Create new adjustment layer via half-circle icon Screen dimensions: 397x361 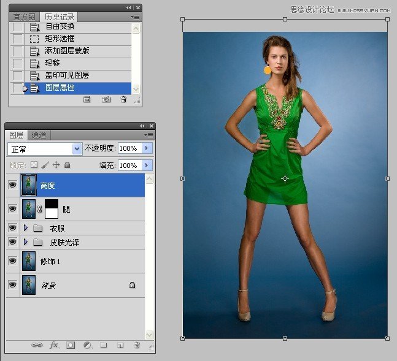coord(87,346)
